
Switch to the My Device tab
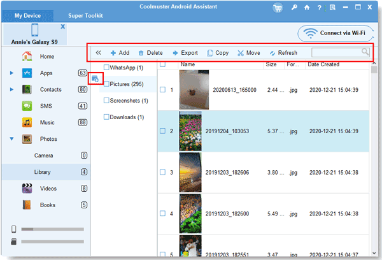[x=27, y=16]
